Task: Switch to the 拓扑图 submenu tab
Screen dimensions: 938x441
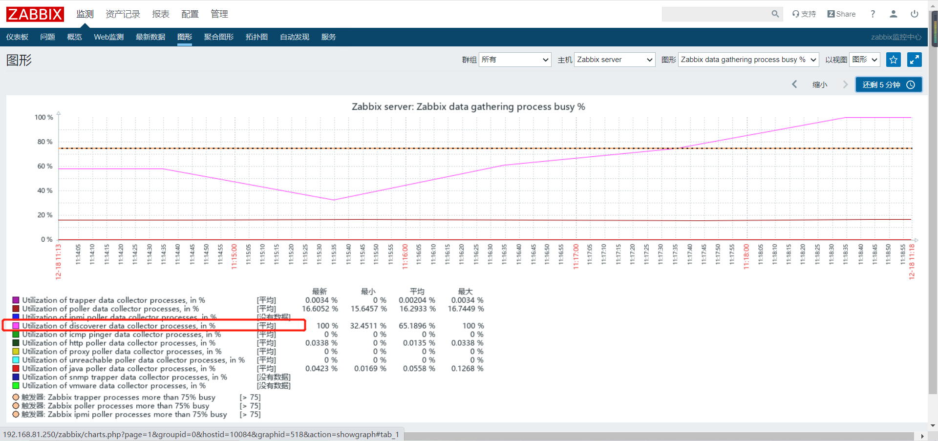Action: 256,37
